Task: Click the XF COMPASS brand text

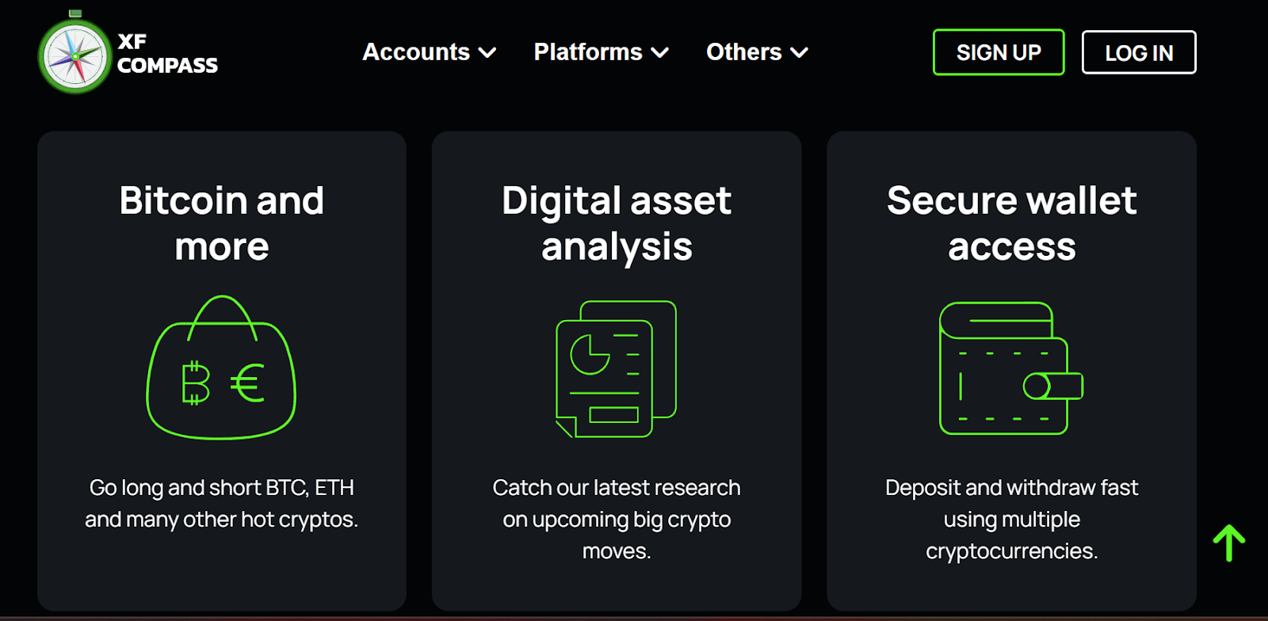Action: (x=167, y=54)
